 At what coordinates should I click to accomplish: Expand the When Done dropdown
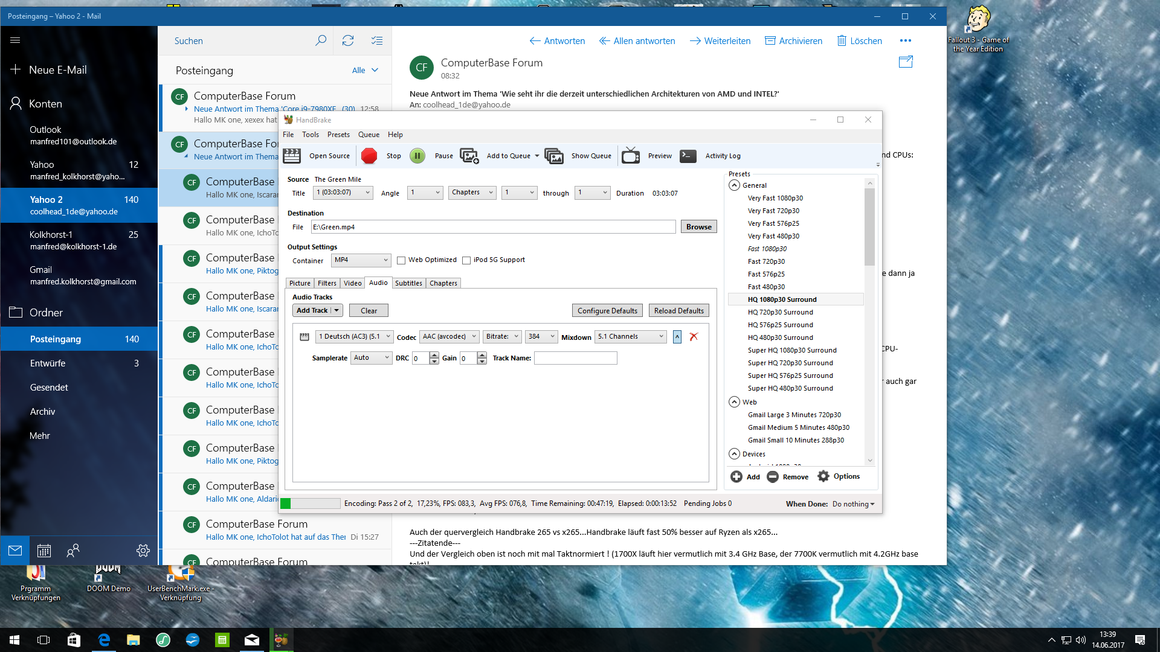[854, 504]
